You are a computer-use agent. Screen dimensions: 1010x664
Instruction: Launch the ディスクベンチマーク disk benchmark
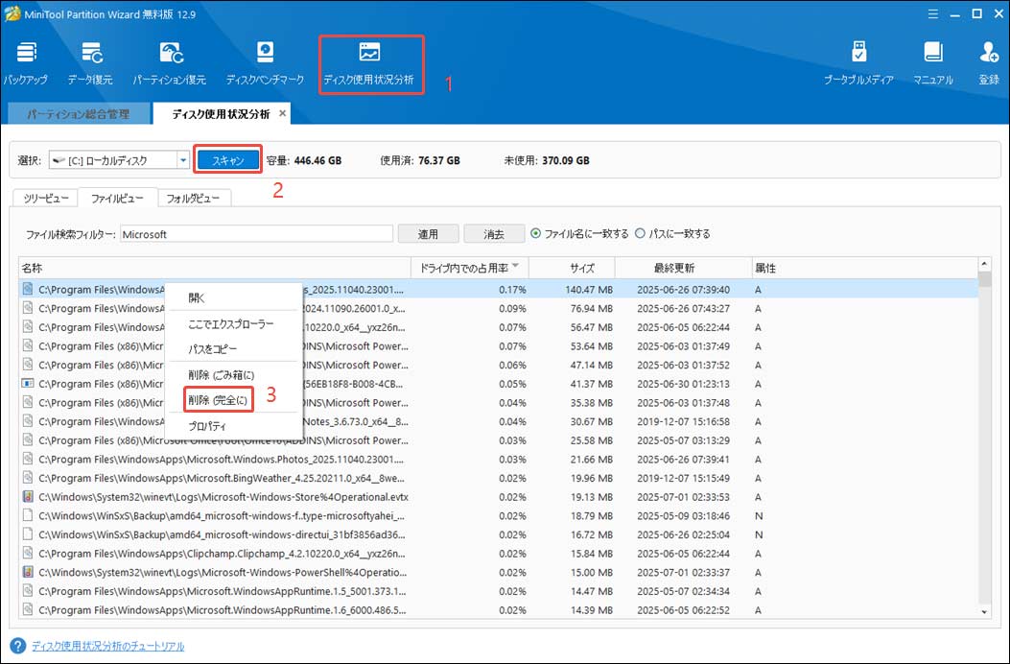265,64
